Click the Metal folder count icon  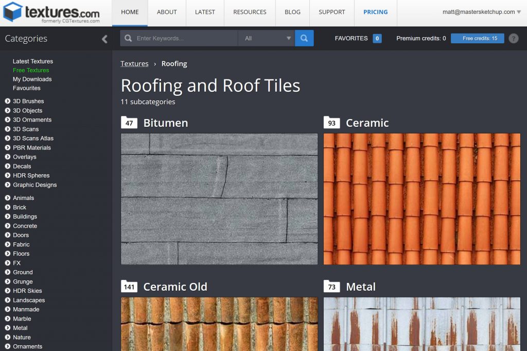tap(332, 287)
